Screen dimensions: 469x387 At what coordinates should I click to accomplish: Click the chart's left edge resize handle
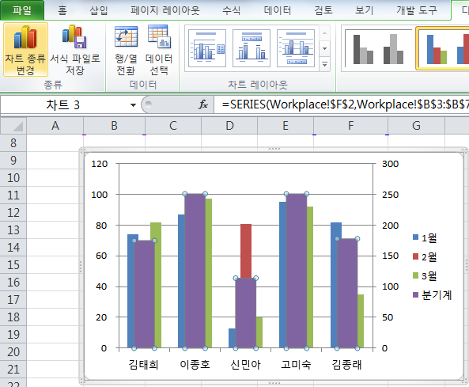pos(81,266)
